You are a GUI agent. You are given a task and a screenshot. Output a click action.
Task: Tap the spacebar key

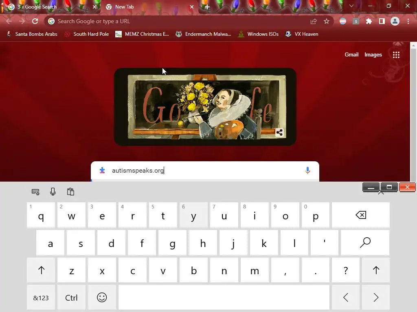tap(224, 297)
